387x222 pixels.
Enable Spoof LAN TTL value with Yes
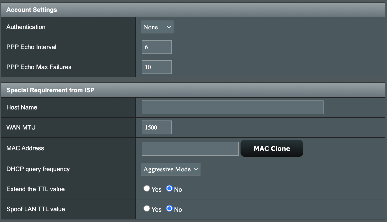pos(147,209)
